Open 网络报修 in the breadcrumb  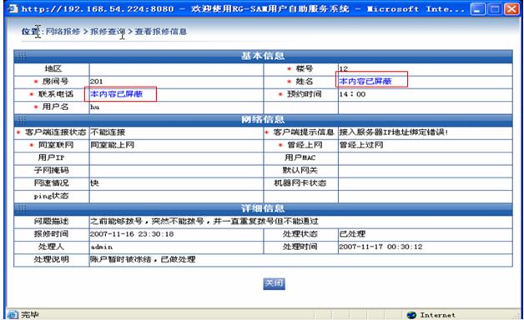coord(63,32)
